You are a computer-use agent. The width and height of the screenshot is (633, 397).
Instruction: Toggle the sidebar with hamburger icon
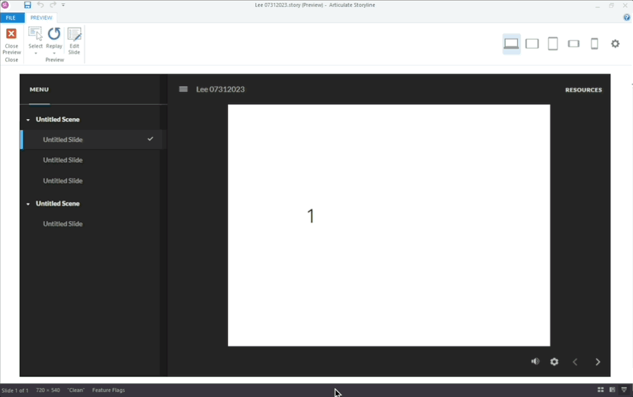[x=183, y=89]
